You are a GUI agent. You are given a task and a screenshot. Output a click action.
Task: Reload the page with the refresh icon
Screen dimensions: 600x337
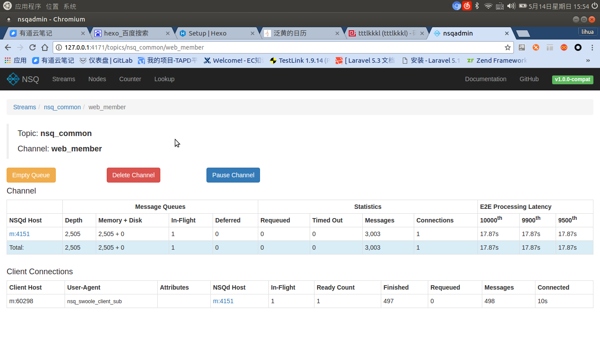(33, 47)
